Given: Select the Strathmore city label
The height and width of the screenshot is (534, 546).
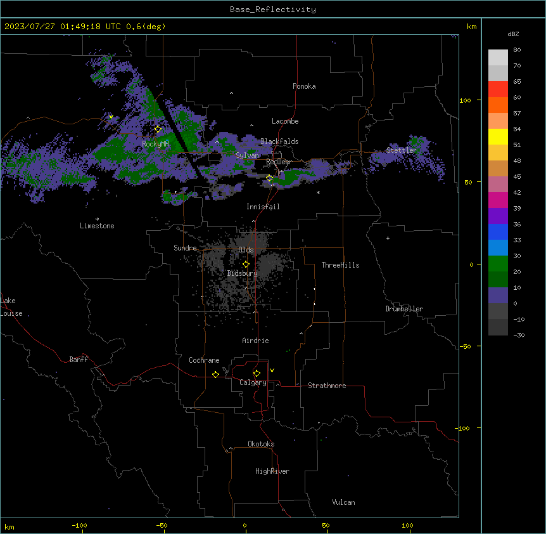Looking at the screenshot, I should (327, 386).
